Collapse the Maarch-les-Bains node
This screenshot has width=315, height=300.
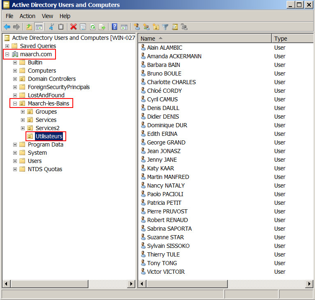pos(15,103)
